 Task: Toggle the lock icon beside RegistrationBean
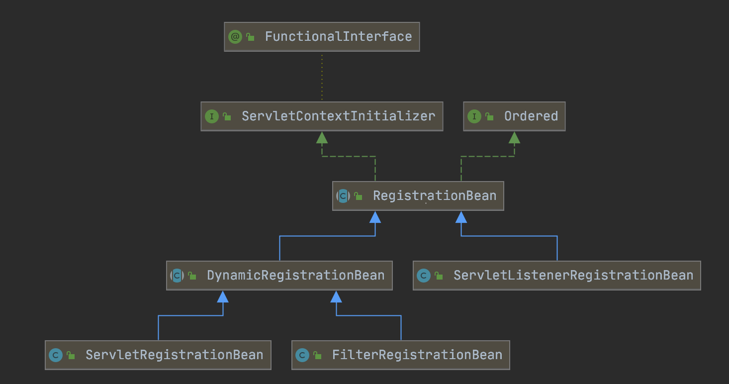tap(357, 195)
